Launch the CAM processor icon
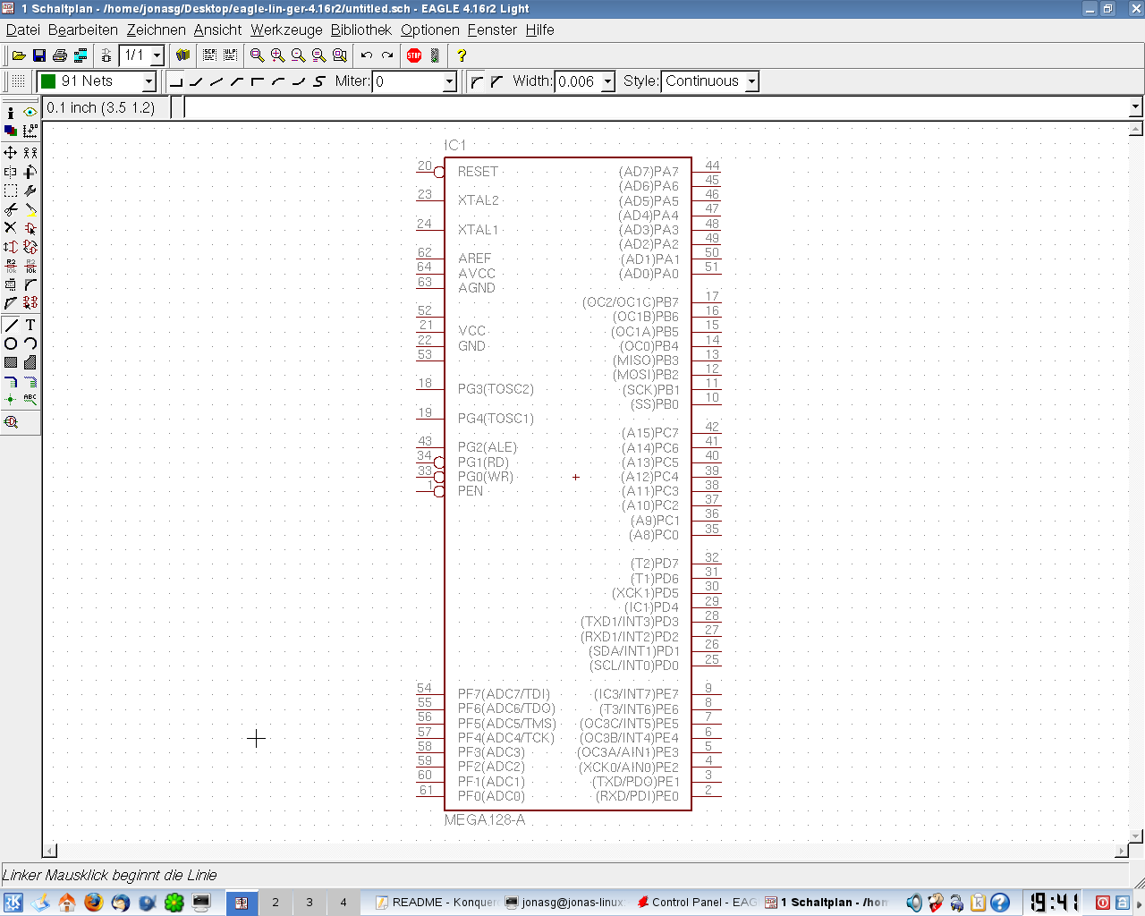The width and height of the screenshot is (1145, 916). tap(81, 55)
